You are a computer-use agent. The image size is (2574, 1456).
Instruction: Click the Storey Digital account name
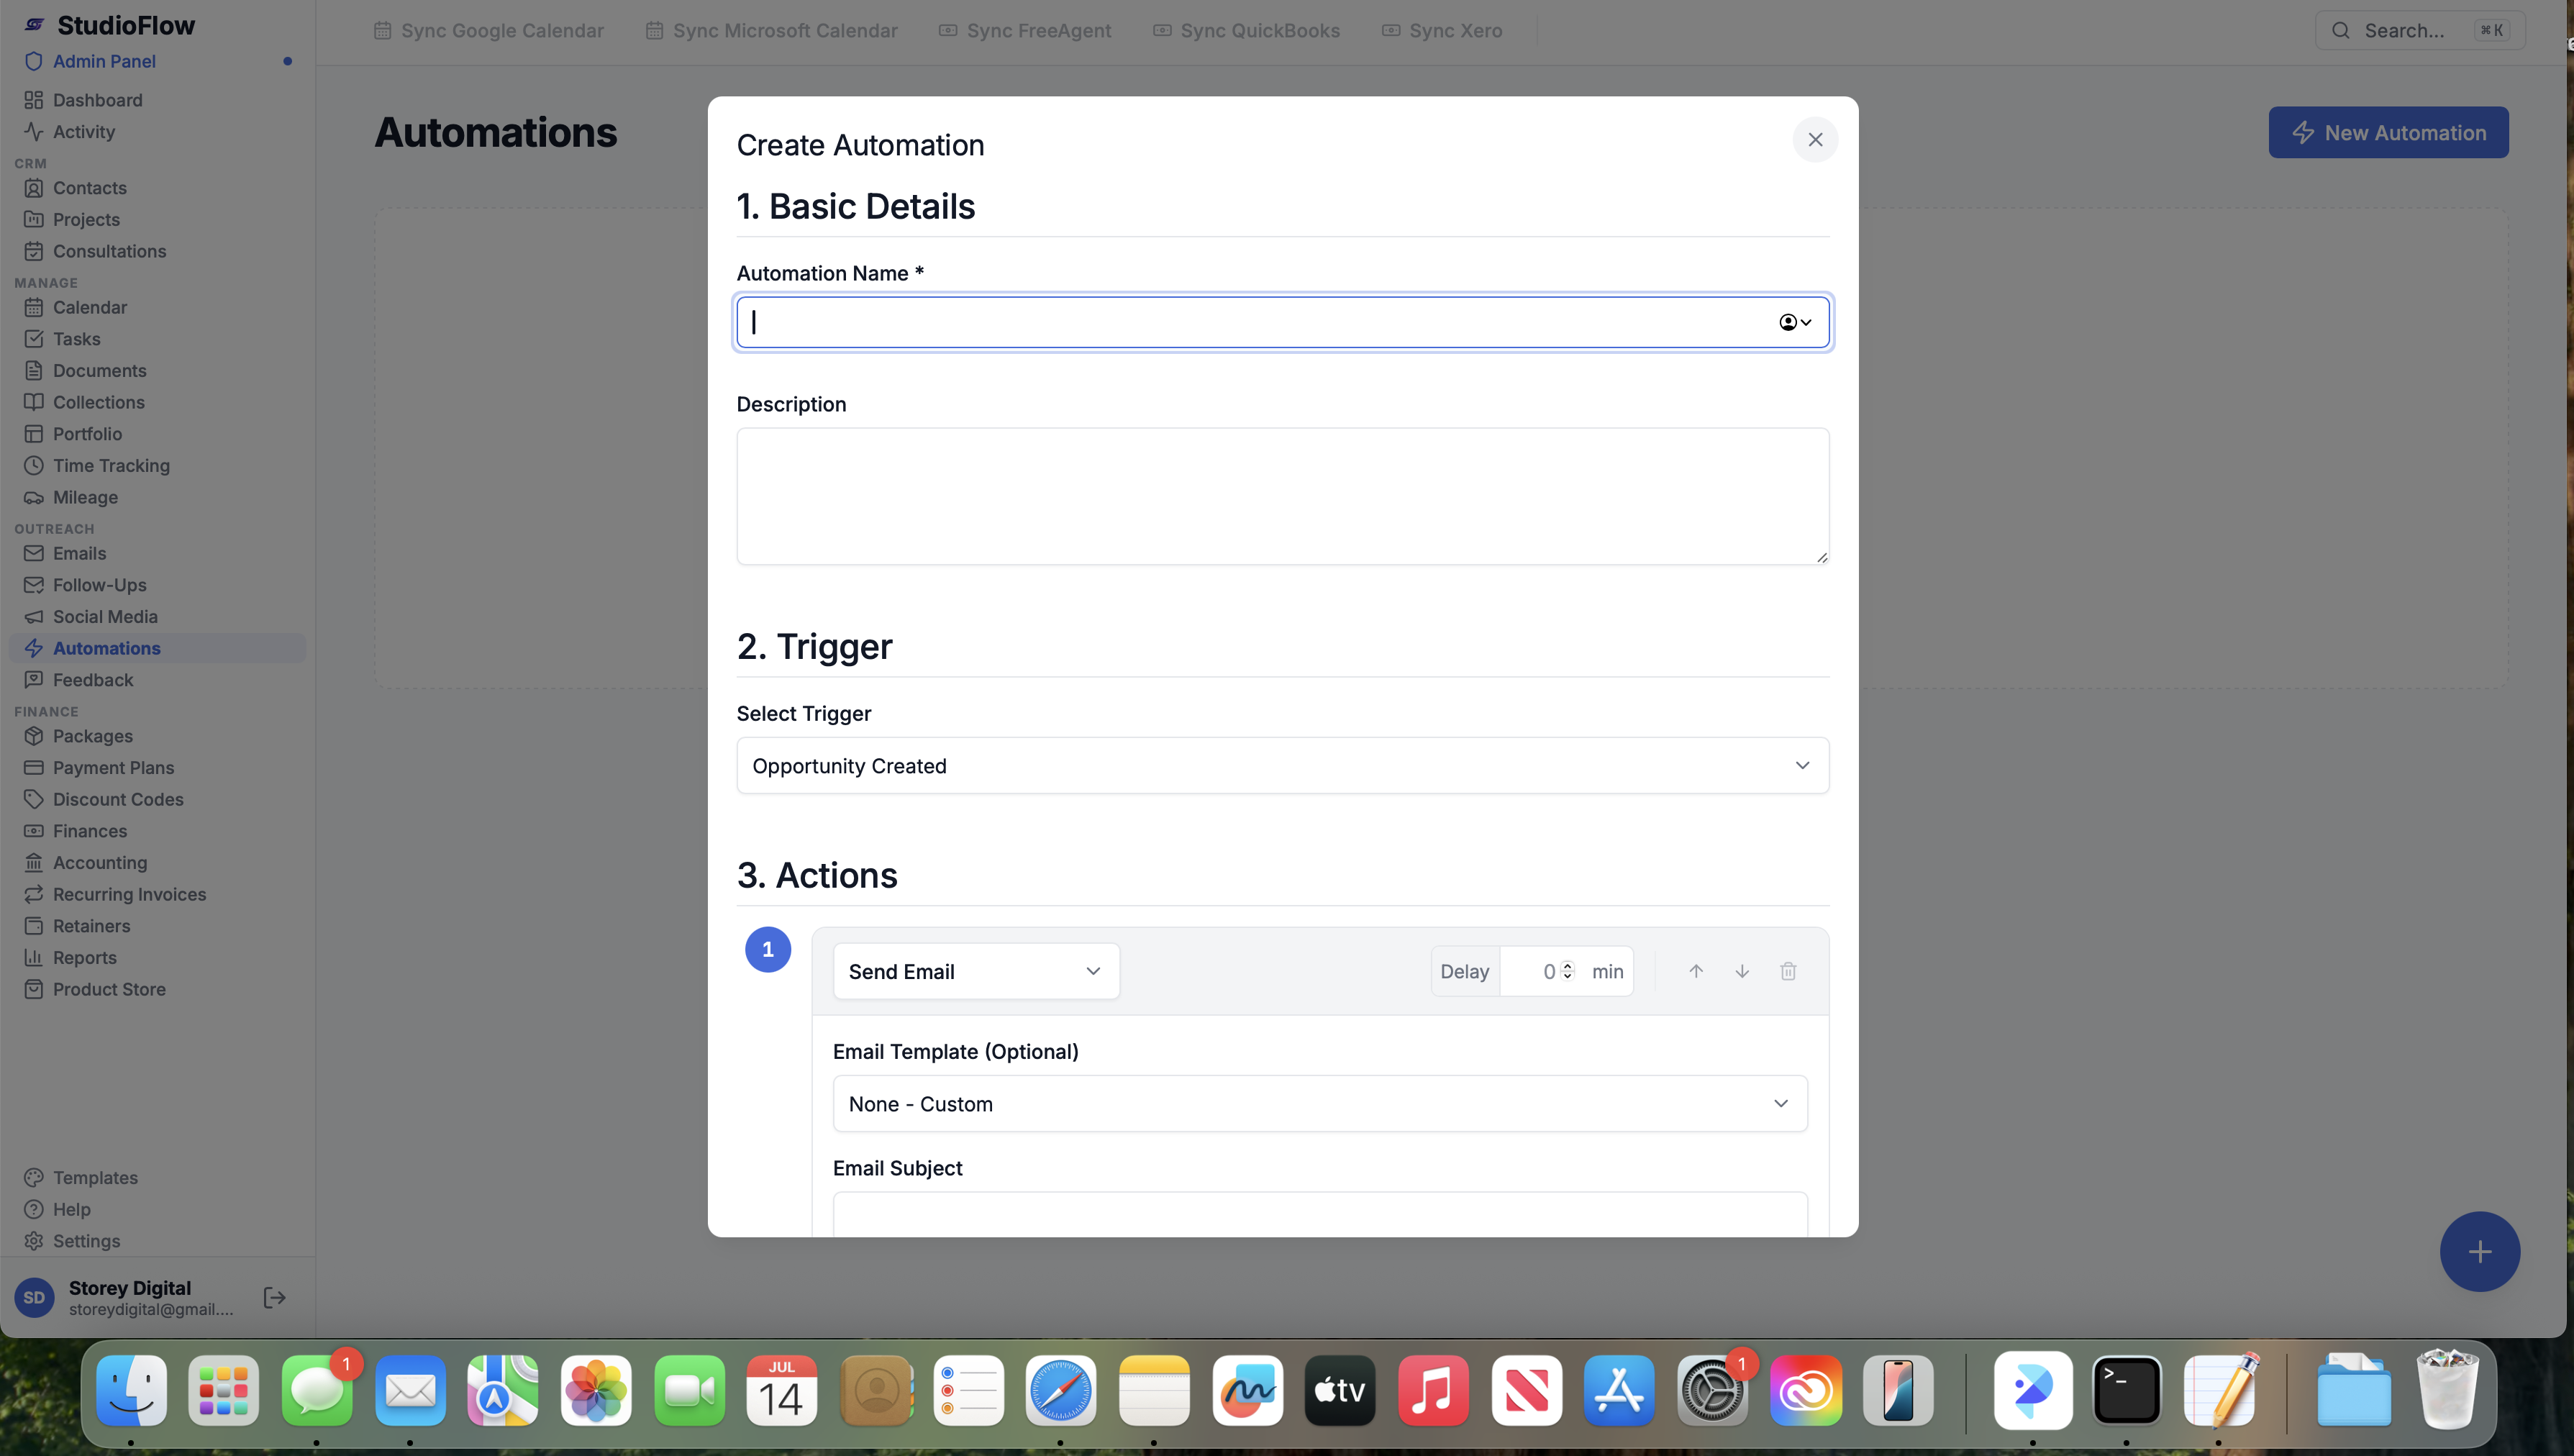(130, 1288)
